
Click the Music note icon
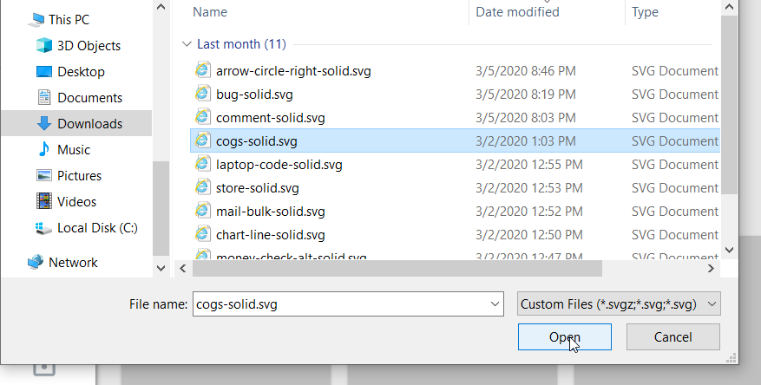click(x=44, y=150)
